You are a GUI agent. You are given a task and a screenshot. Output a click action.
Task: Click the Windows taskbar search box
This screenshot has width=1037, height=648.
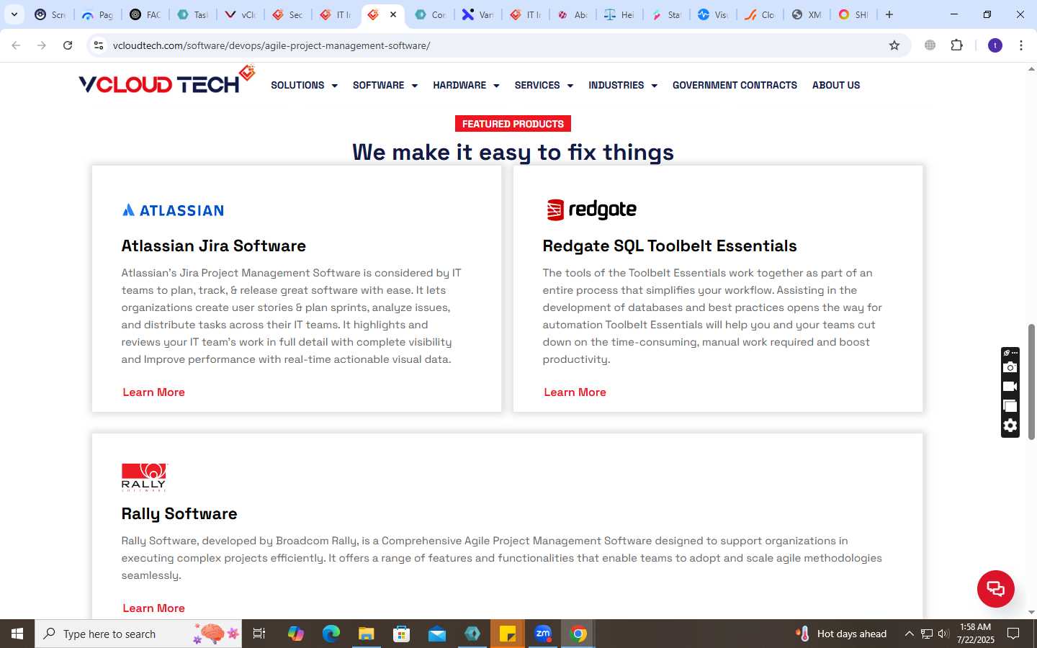tap(138, 634)
